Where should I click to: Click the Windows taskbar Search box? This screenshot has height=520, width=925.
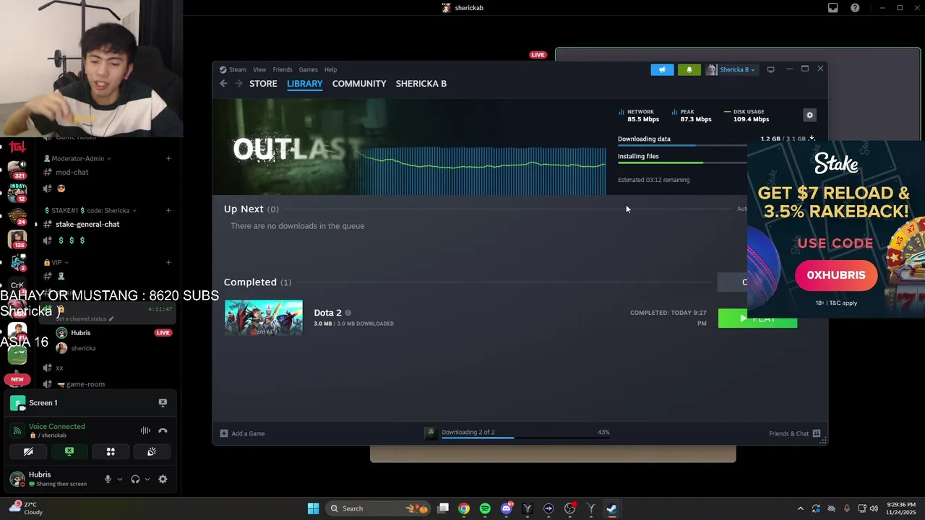(378, 508)
